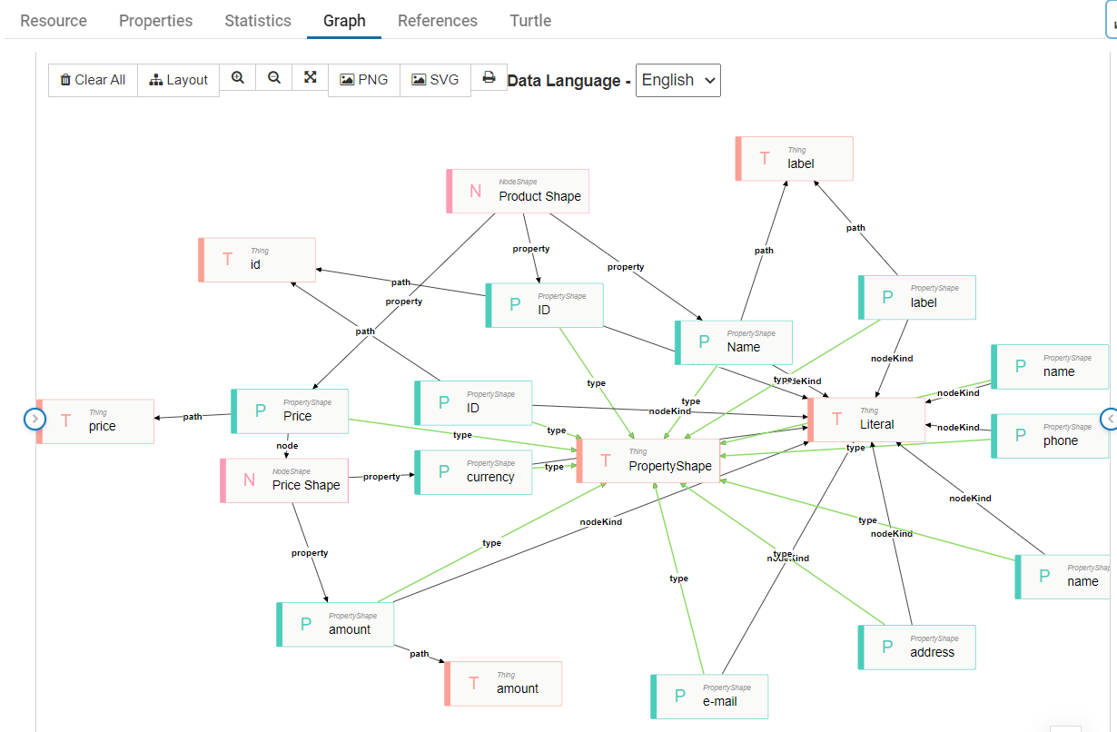Select the Product Shape node
Image resolution: width=1117 pixels, height=732 pixels.
(519, 192)
